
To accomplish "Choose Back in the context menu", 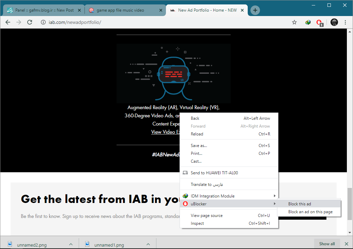I will (229, 118).
